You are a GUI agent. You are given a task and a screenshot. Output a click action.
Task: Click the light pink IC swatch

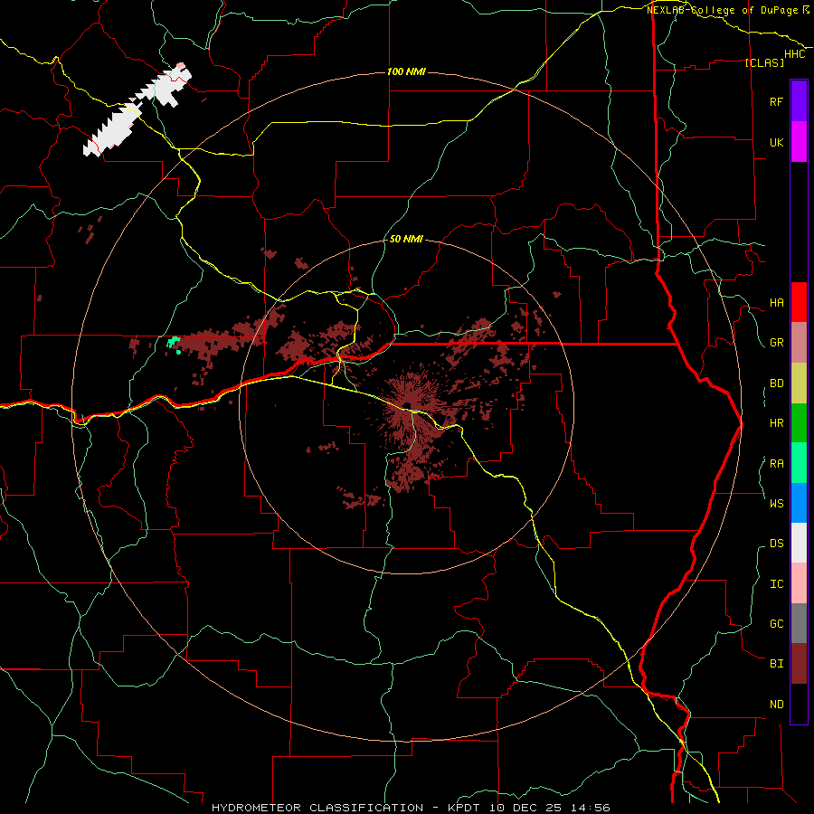point(799,583)
